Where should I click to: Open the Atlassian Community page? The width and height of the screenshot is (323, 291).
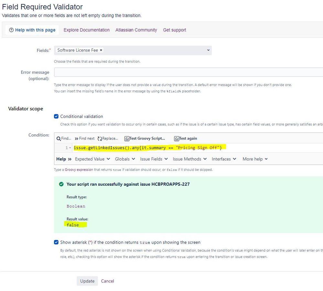136,30
